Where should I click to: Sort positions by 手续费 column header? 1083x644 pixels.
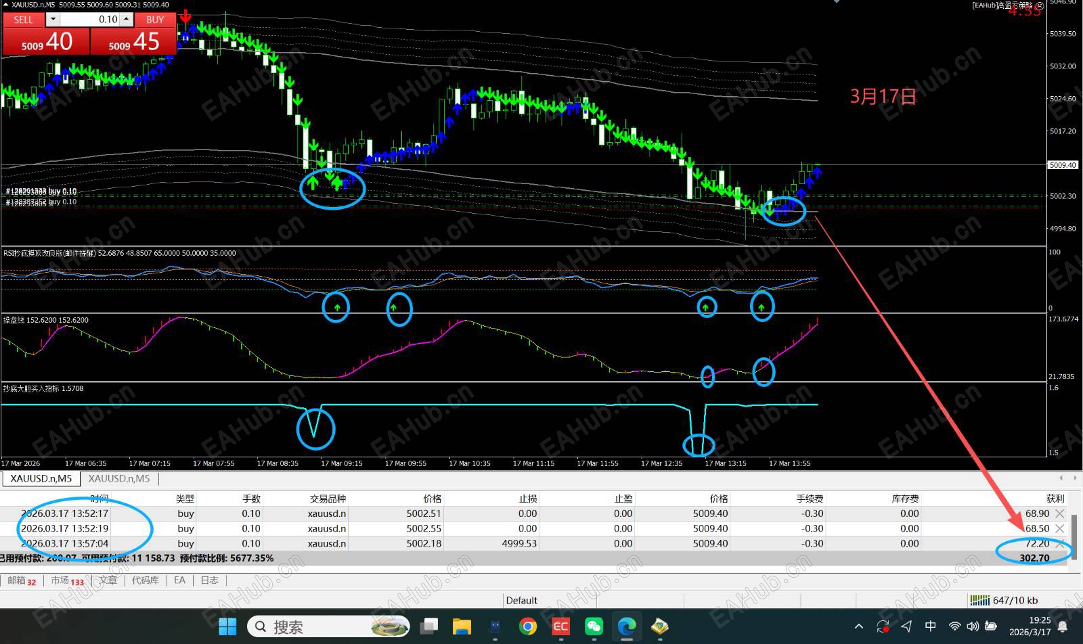point(810,499)
